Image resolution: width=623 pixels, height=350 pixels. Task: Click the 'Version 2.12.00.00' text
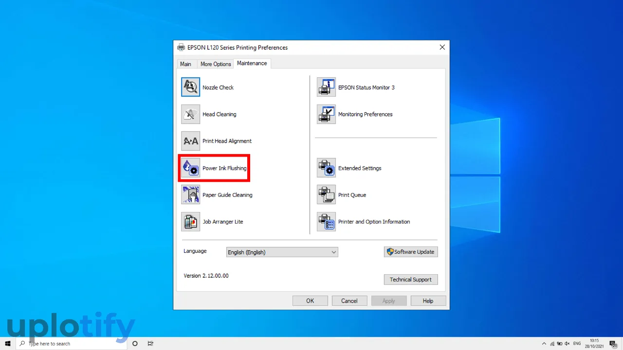206,276
